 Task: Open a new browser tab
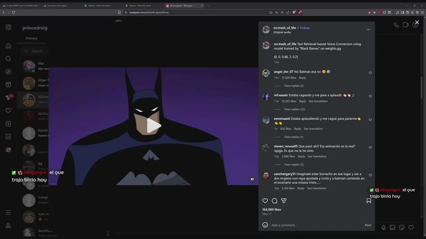coord(208,6)
